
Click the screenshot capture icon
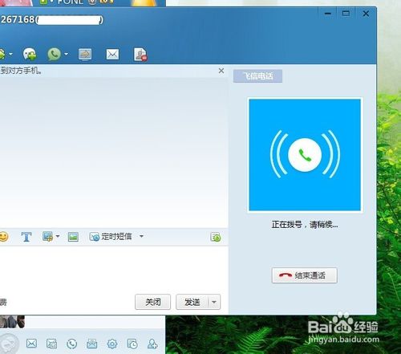tap(47, 237)
